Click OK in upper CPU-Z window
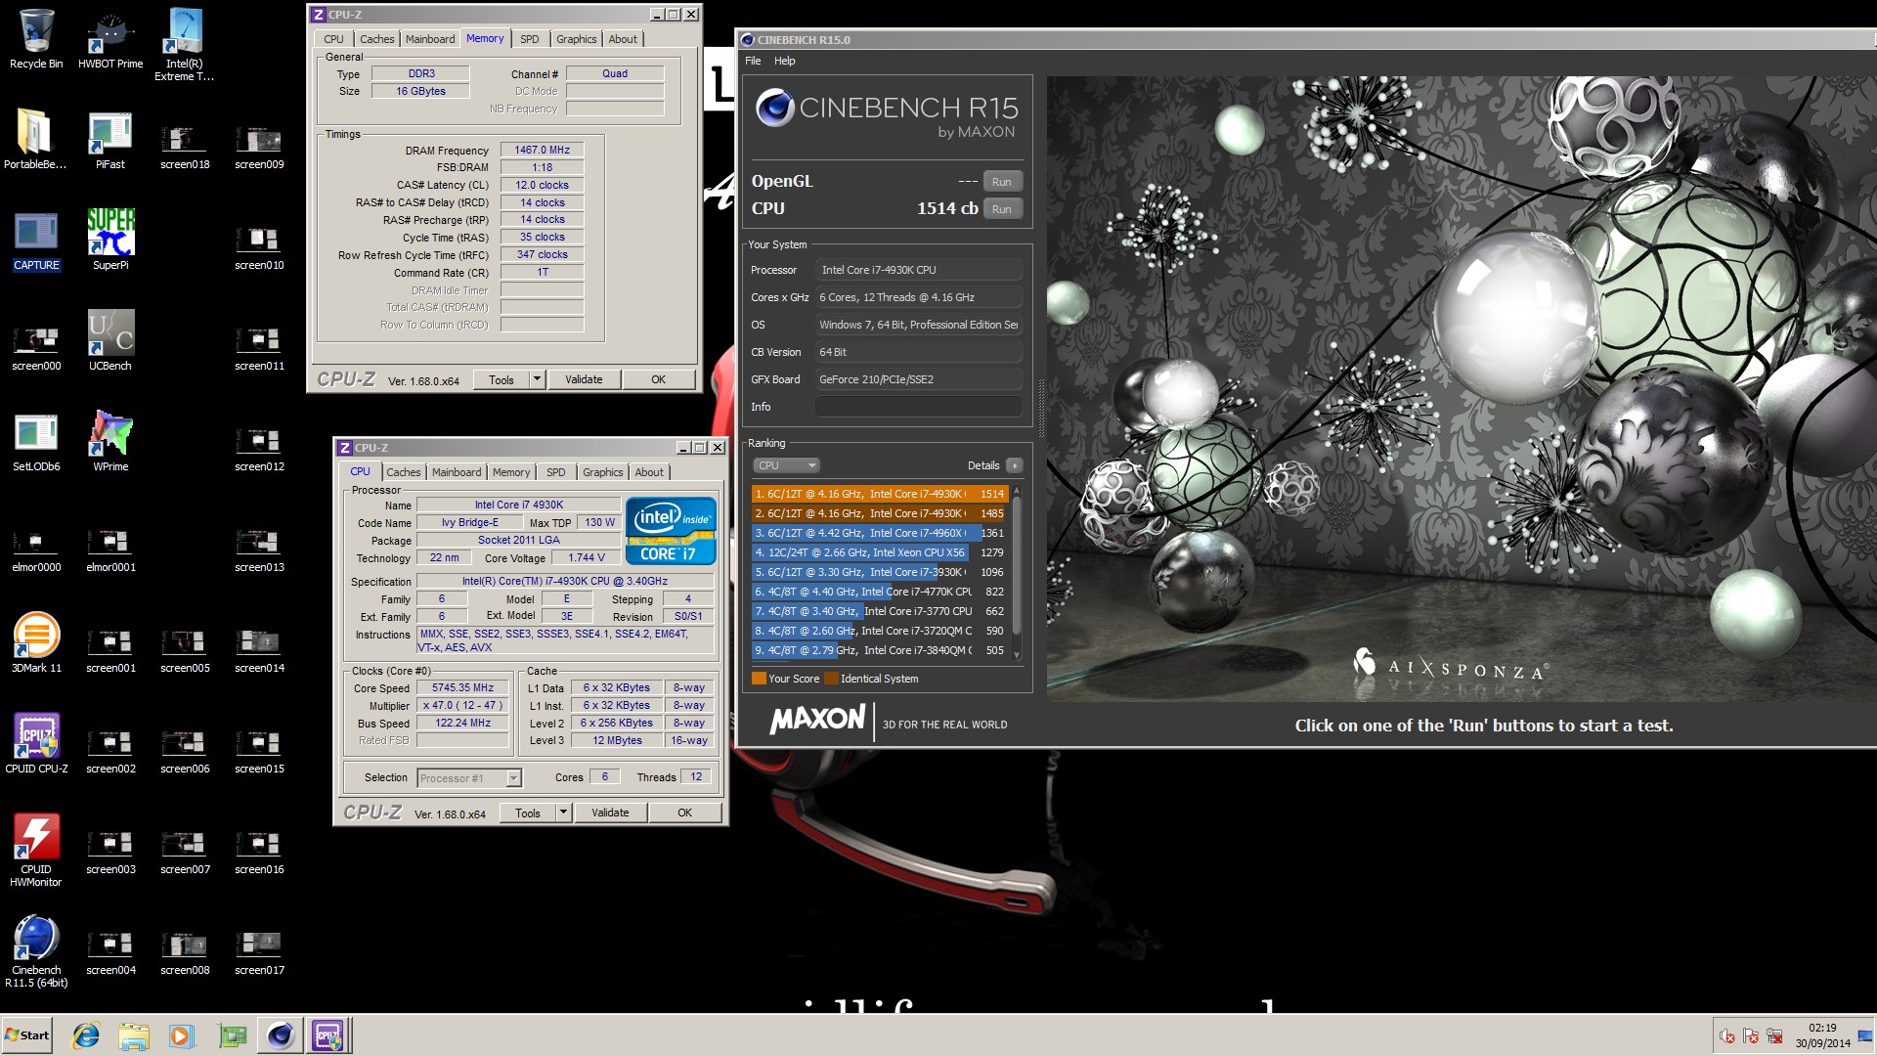 [658, 379]
